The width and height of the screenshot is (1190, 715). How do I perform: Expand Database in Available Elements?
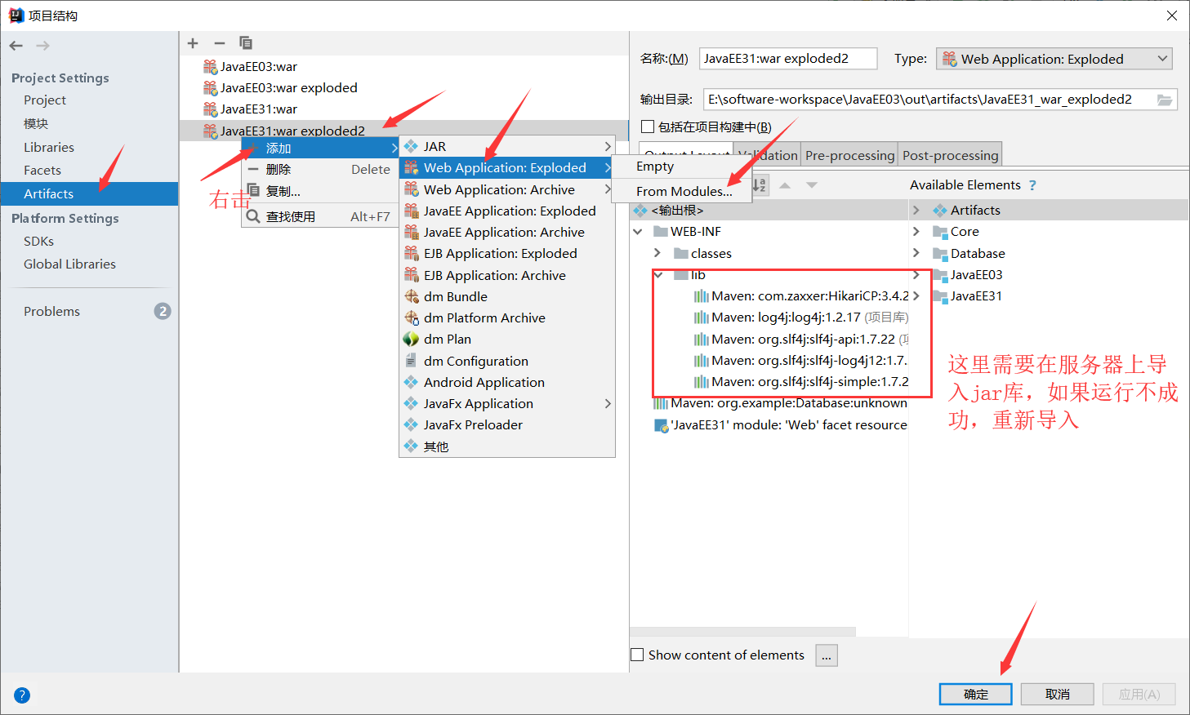click(916, 253)
